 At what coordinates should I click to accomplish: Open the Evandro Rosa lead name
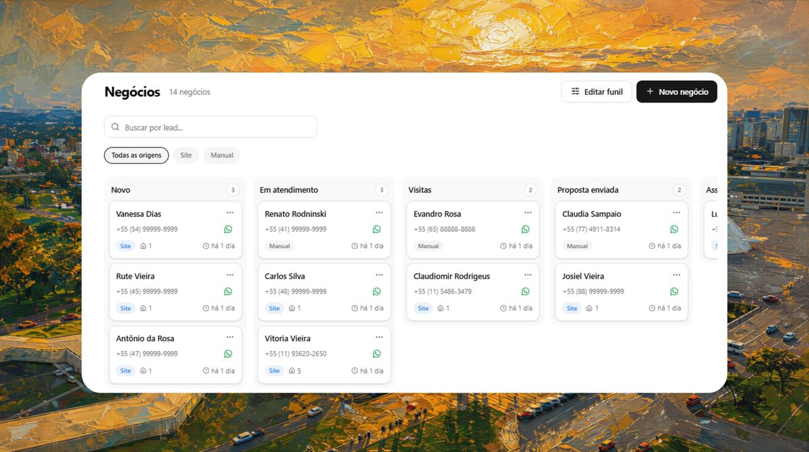click(438, 214)
